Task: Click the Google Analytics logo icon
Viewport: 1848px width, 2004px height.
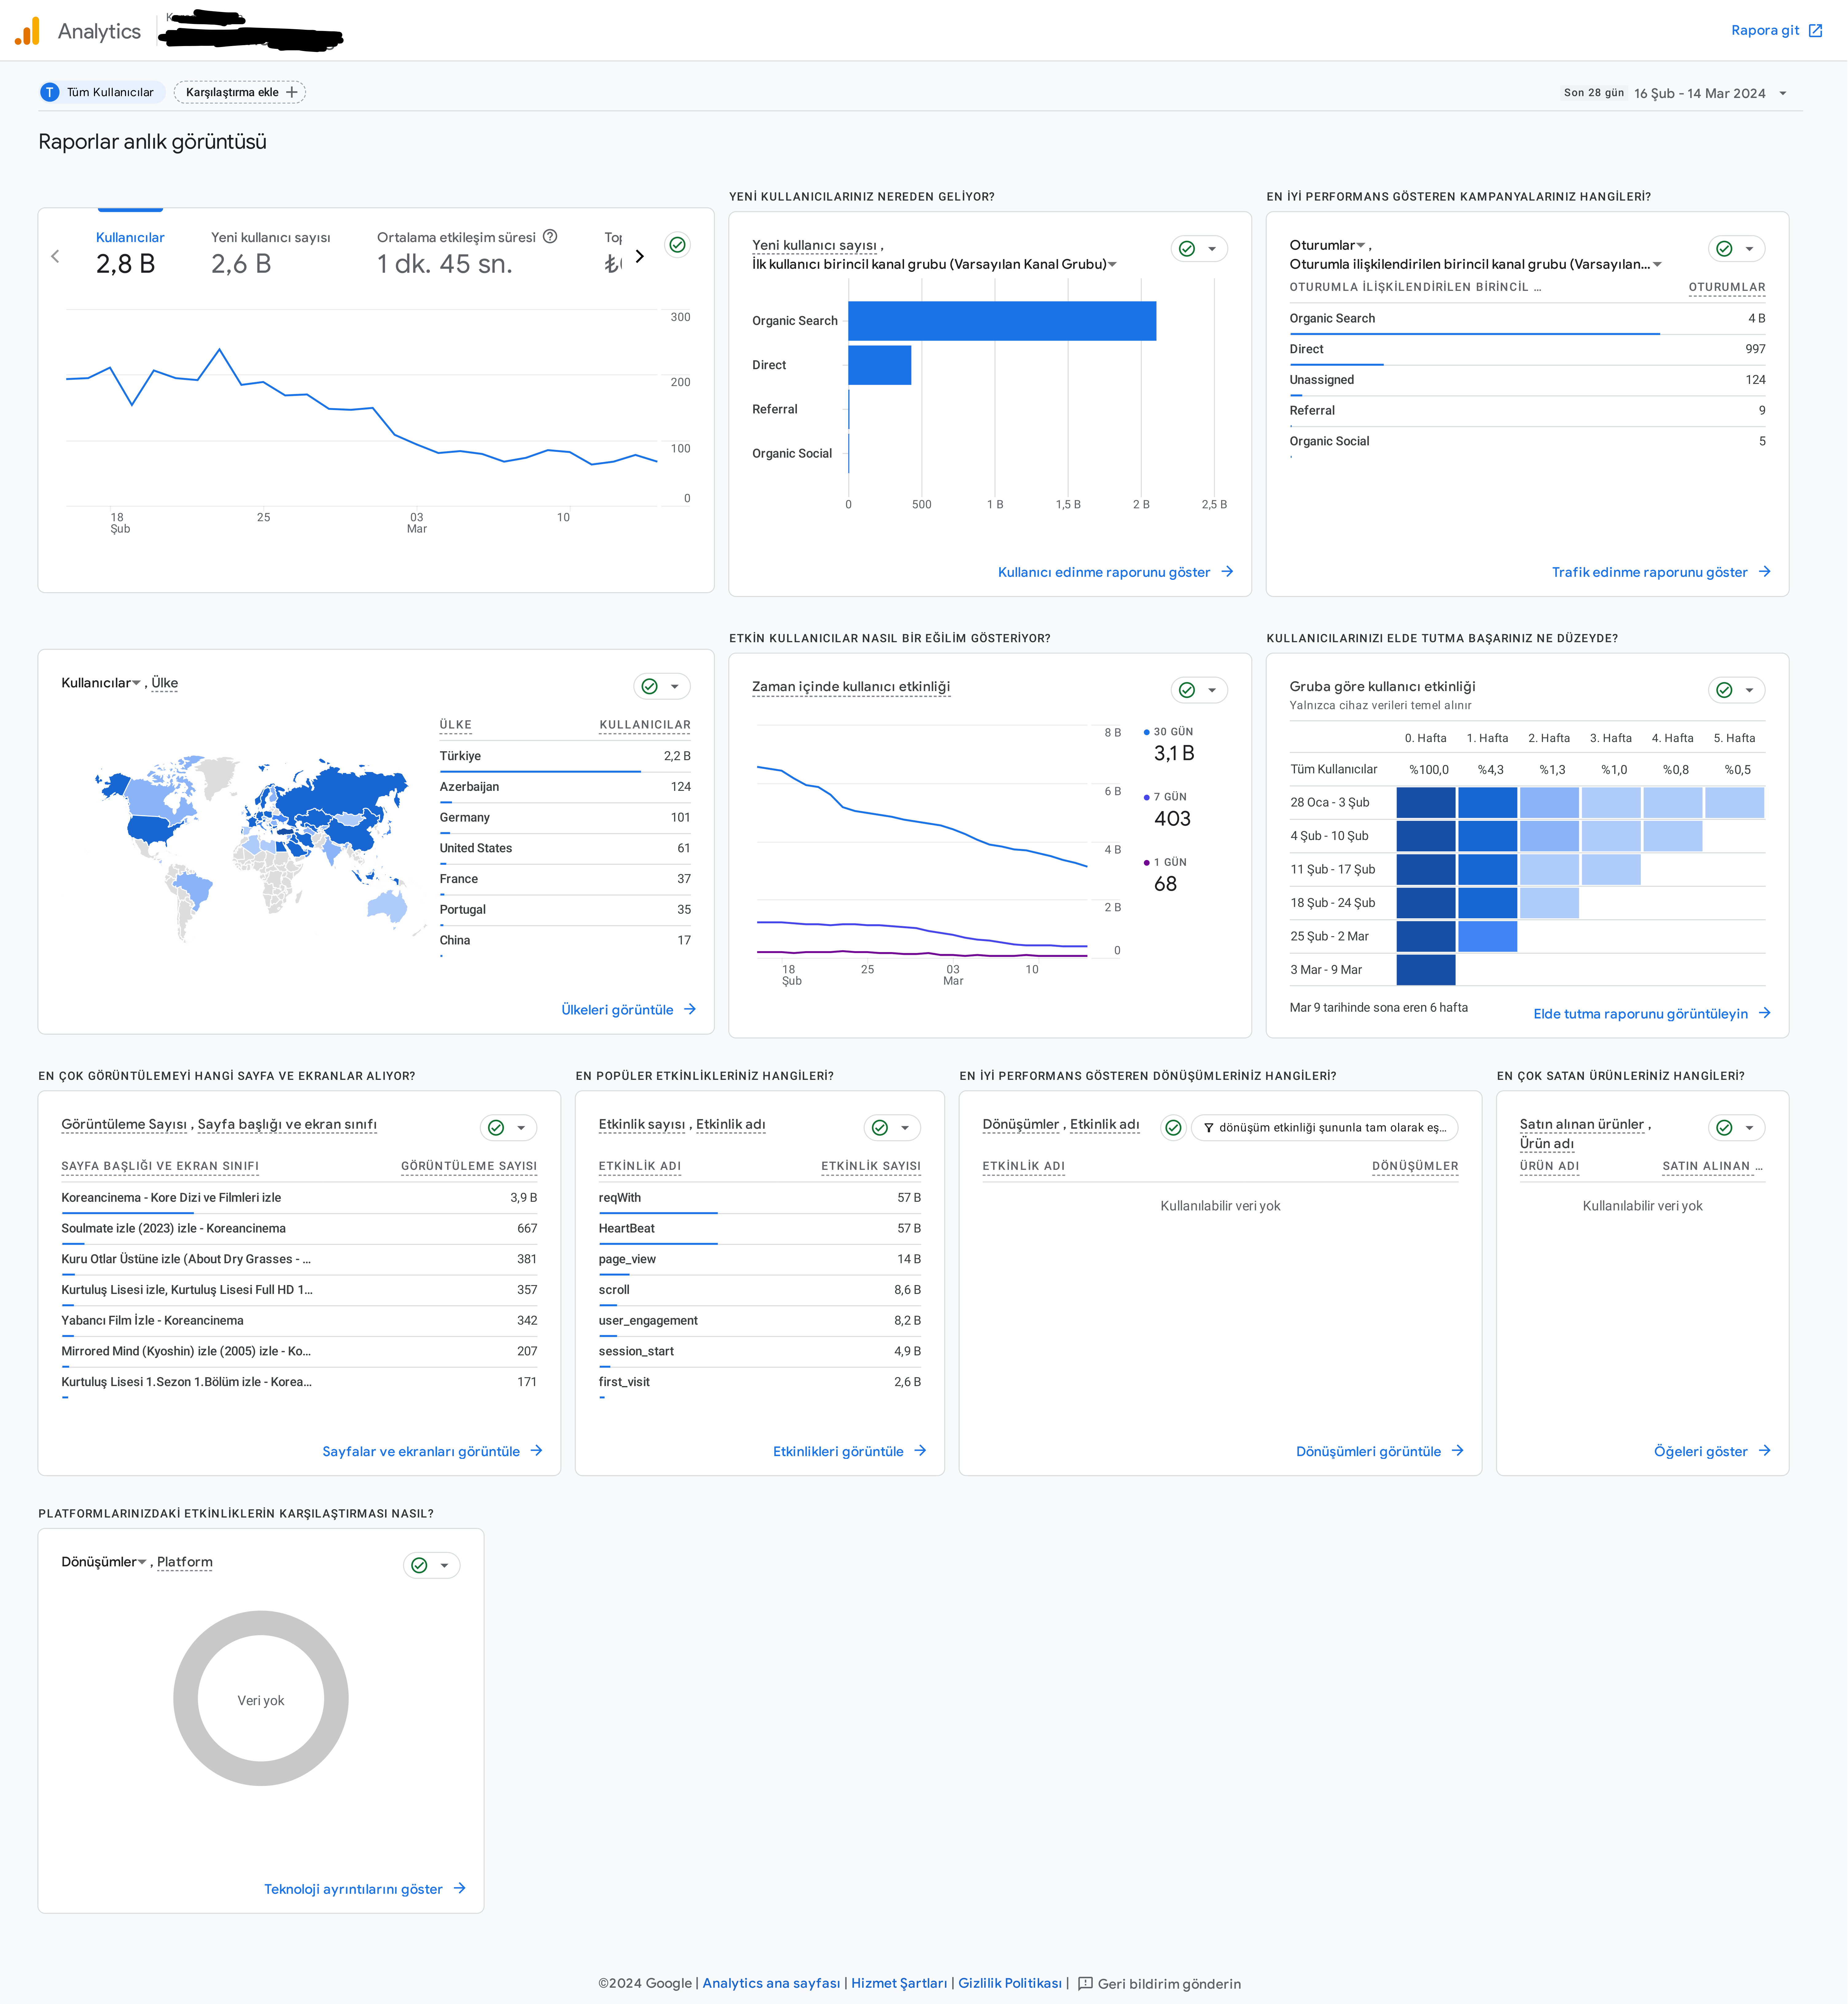Action: pos(27,31)
